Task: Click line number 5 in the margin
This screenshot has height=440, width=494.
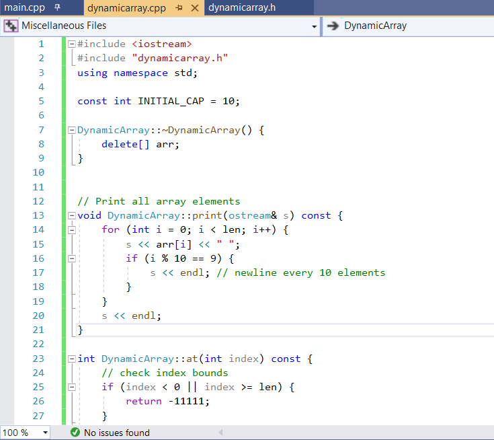Action: [x=41, y=101]
